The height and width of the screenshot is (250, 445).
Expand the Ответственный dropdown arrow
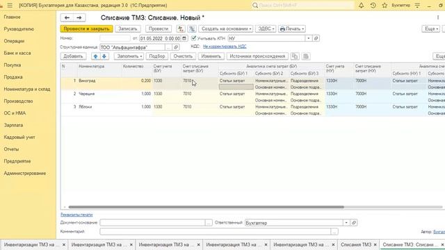(346, 223)
